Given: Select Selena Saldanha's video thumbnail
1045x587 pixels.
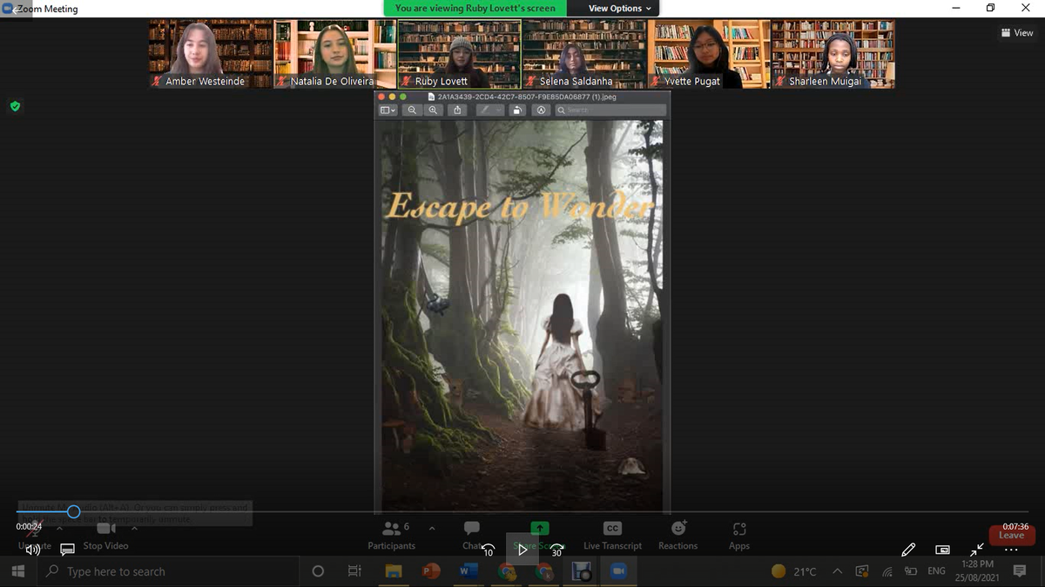Looking at the screenshot, I should 584,54.
